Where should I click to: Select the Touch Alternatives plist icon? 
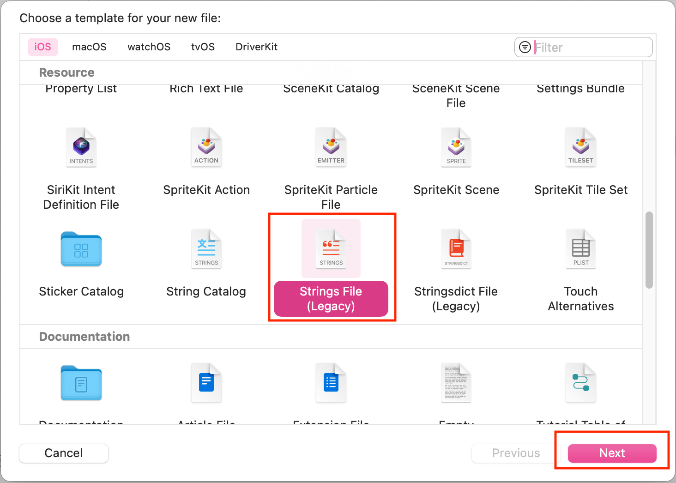point(581,248)
